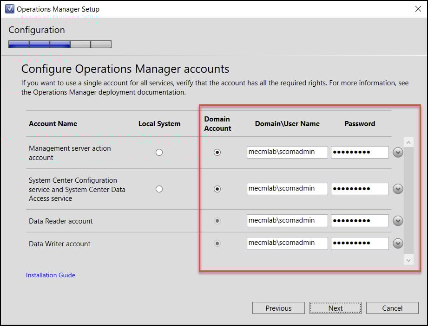Open the Installation Guide link

pos(51,275)
